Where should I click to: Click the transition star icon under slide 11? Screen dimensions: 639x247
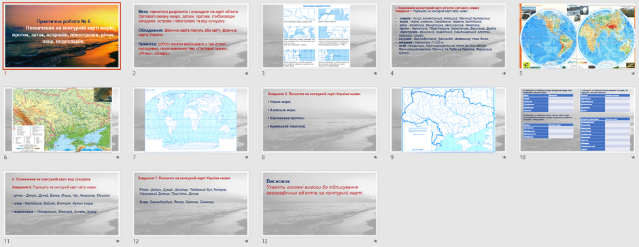pyautogui.click(x=118, y=241)
